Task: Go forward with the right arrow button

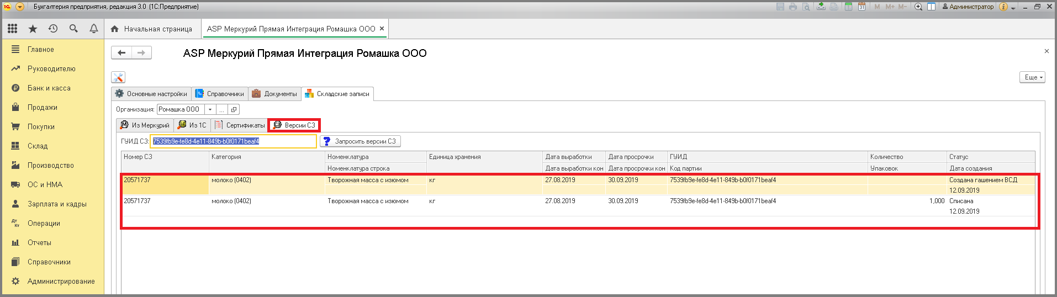Action: pos(141,52)
